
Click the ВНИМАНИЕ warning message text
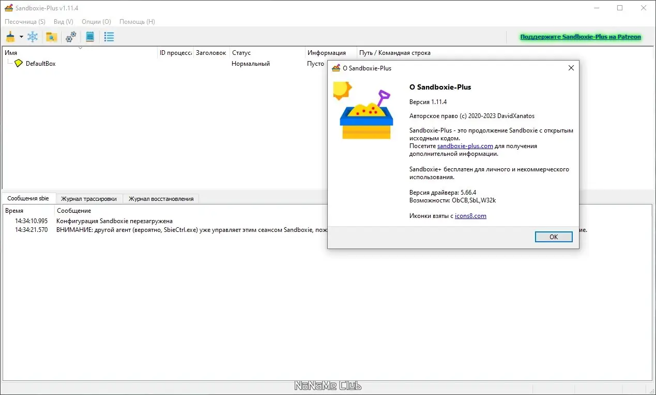point(192,230)
